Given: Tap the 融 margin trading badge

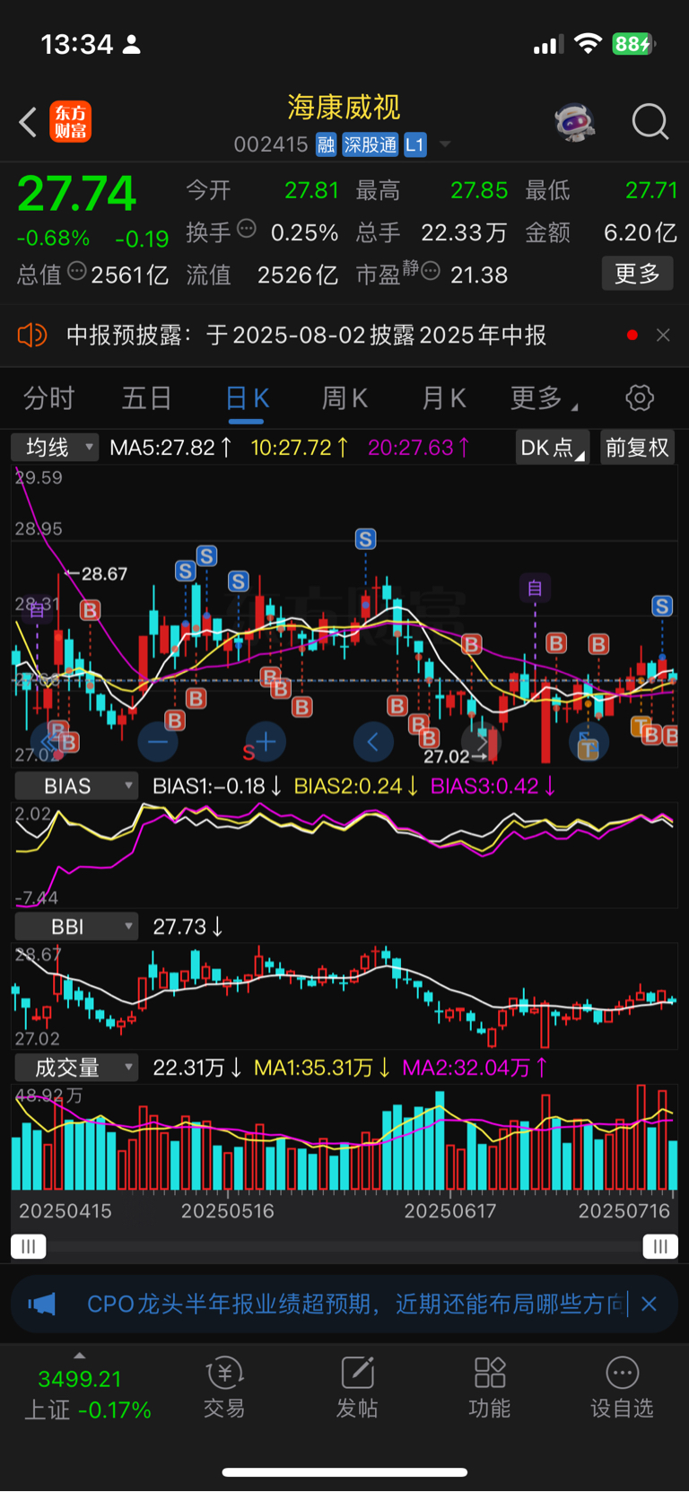Looking at the screenshot, I should click(326, 144).
